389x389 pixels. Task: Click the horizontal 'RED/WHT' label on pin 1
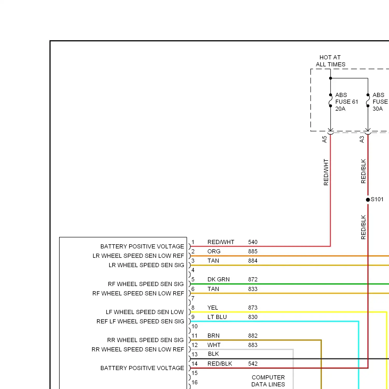tap(221, 242)
